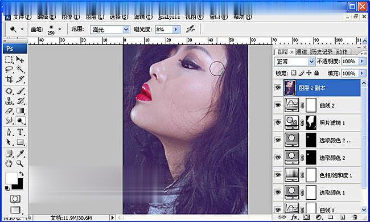The image size is (370, 222).
Task: Select the Rectangular Marquee tool
Action: [9, 59]
